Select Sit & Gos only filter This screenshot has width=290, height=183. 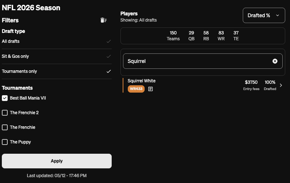pos(57,56)
